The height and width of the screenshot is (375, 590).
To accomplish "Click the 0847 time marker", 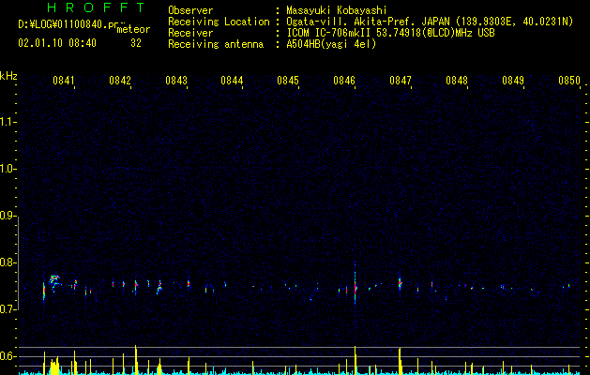I will 401,81.
